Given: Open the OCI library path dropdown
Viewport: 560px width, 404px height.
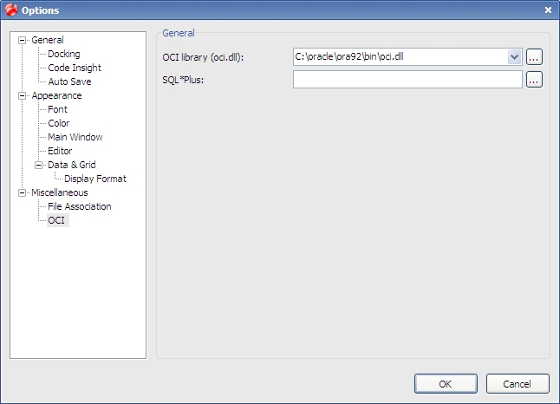Looking at the screenshot, I should (514, 57).
